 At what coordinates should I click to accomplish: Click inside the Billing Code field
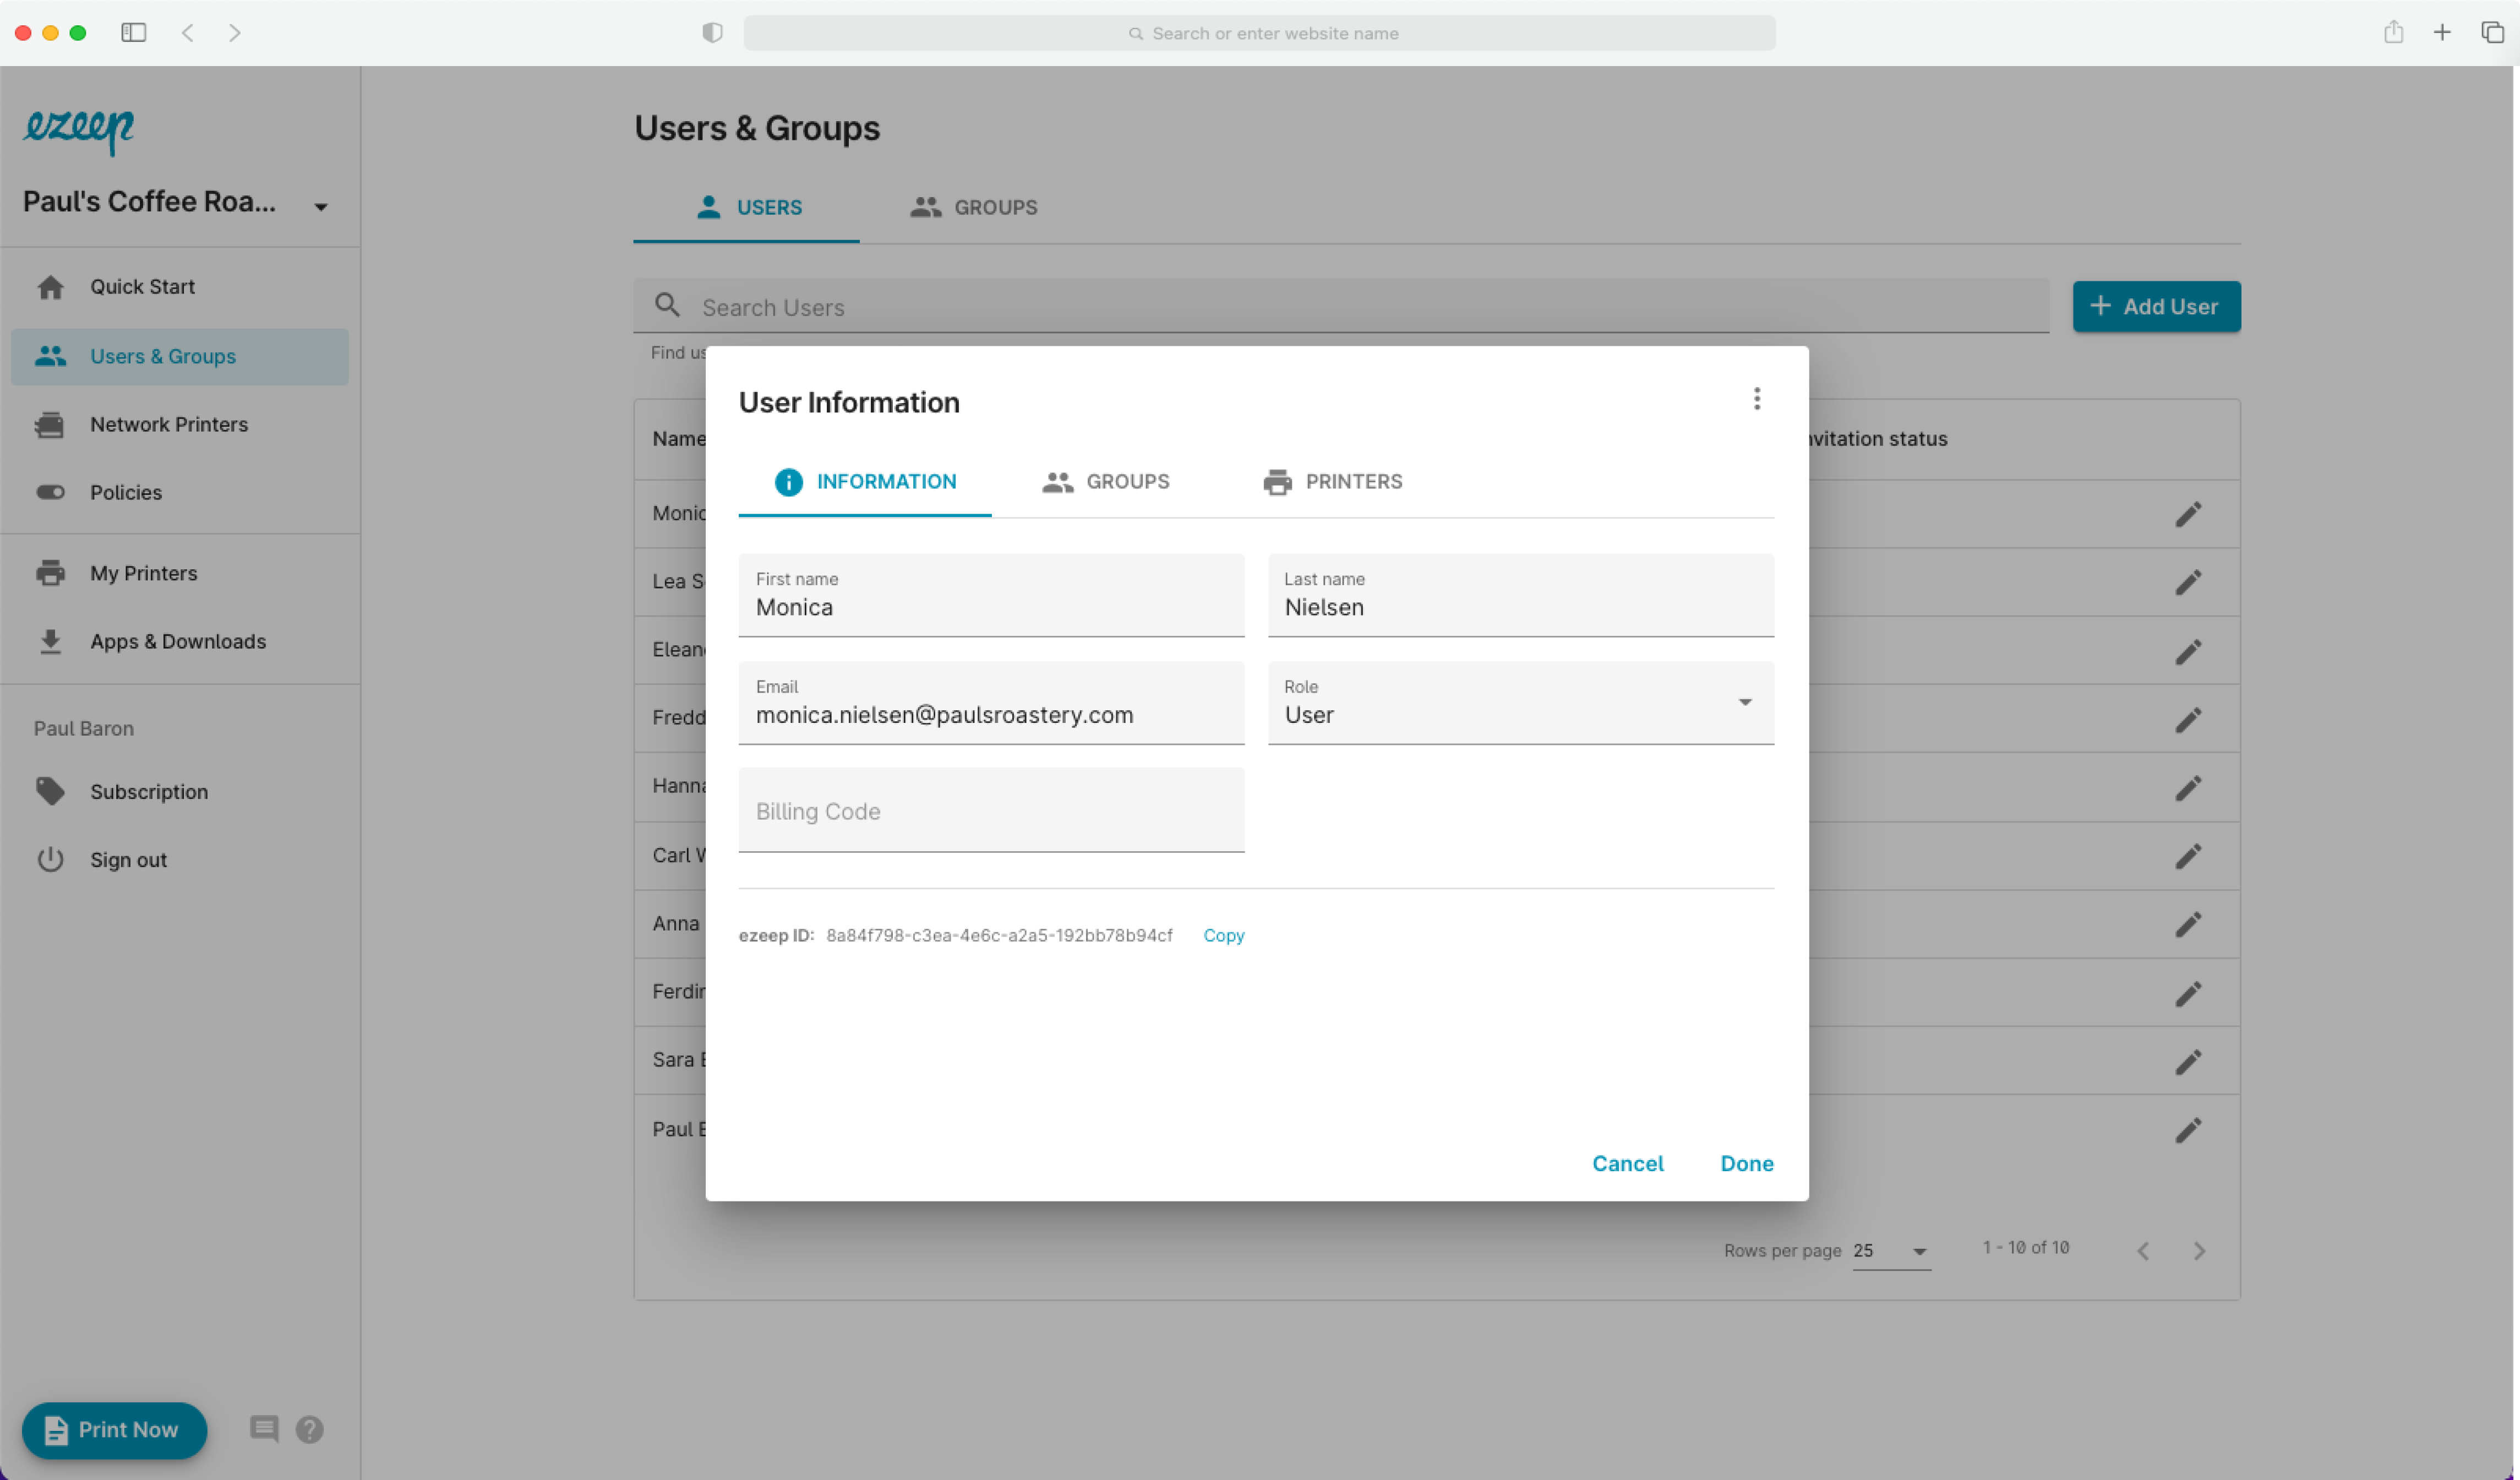tap(991, 811)
